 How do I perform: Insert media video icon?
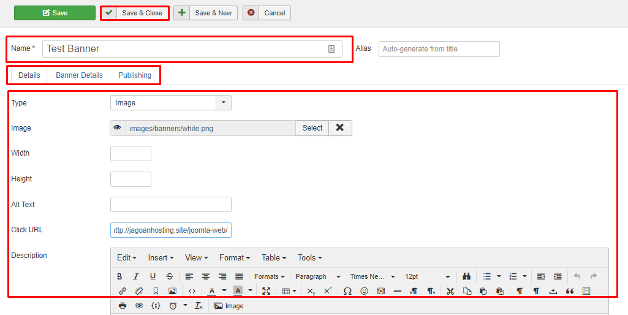tap(381, 291)
